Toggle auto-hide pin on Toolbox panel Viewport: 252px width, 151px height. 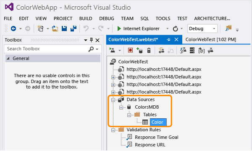coord(91,40)
